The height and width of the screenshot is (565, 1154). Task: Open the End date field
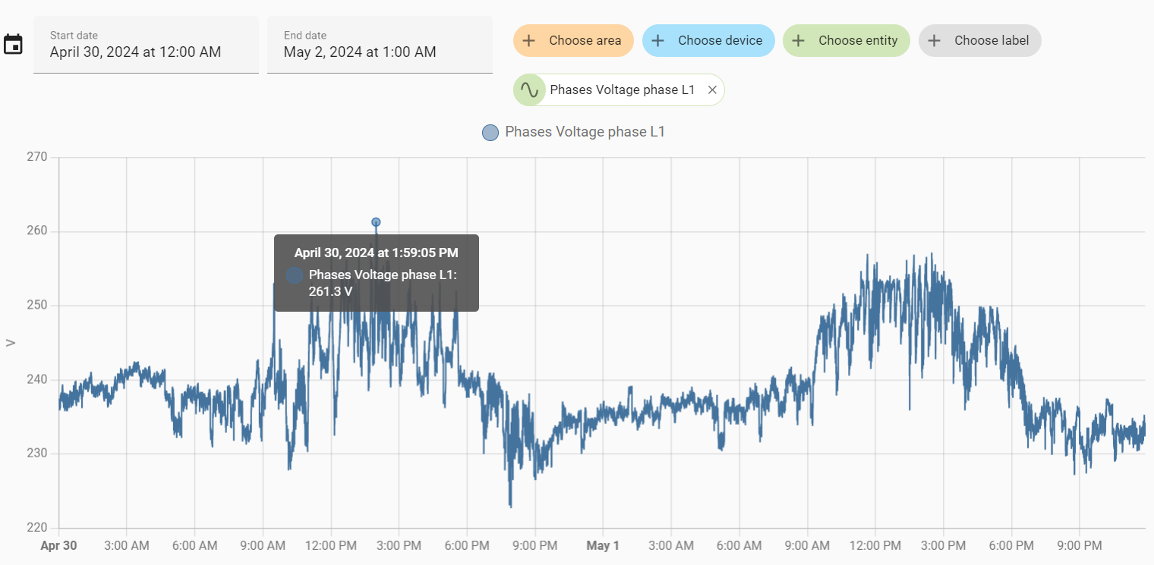click(x=380, y=46)
